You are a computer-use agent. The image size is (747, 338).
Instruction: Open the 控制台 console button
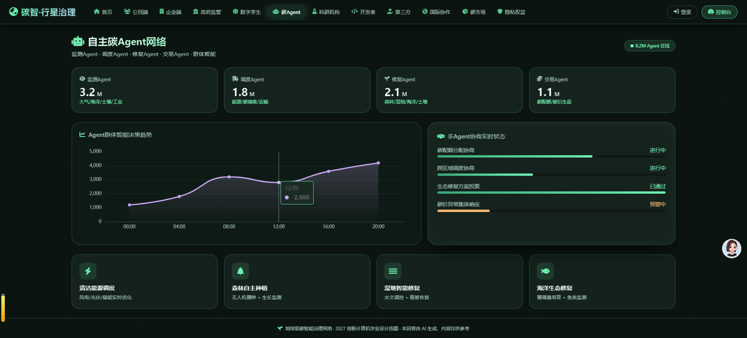[x=719, y=12]
